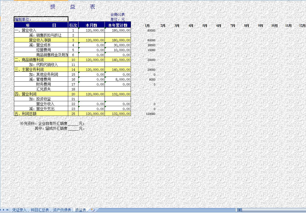This screenshot has width=306, height=213.
Task: Select the 8000 value under 1月
Action: coord(152,79)
